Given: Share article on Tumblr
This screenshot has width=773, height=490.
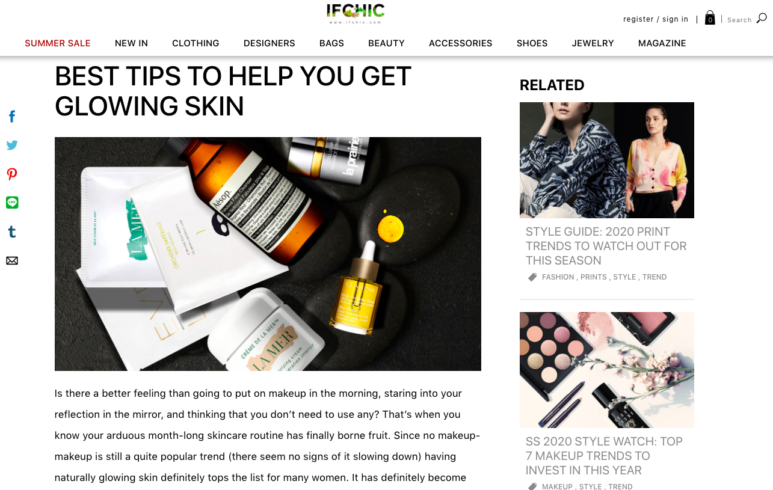Looking at the screenshot, I should point(12,231).
